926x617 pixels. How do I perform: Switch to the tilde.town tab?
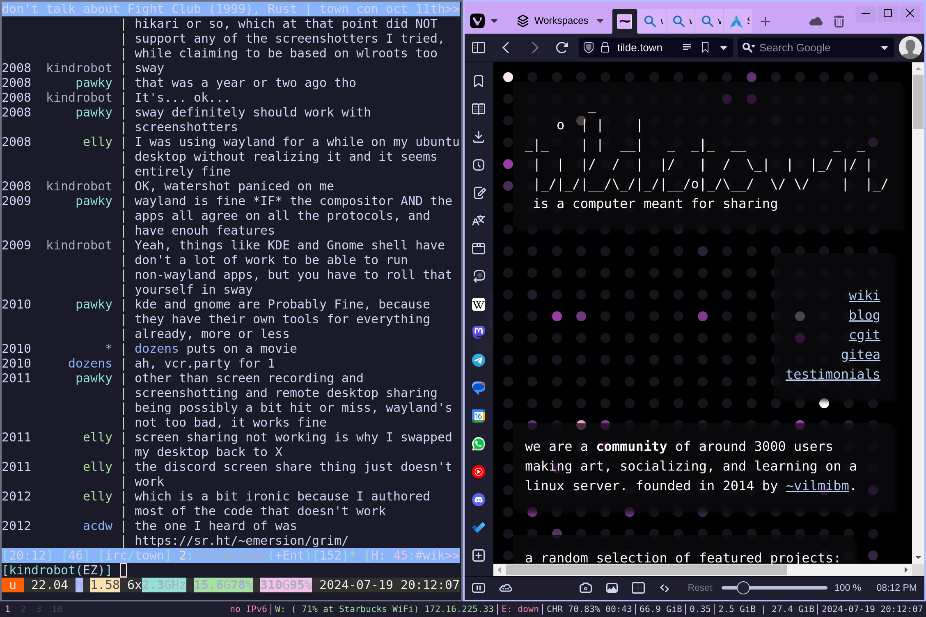click(x=625, y=21)
